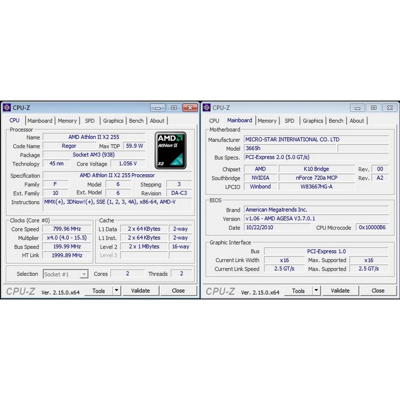Go to Bench tab in right window
400x400 pixels.
(x=336, y=121)
